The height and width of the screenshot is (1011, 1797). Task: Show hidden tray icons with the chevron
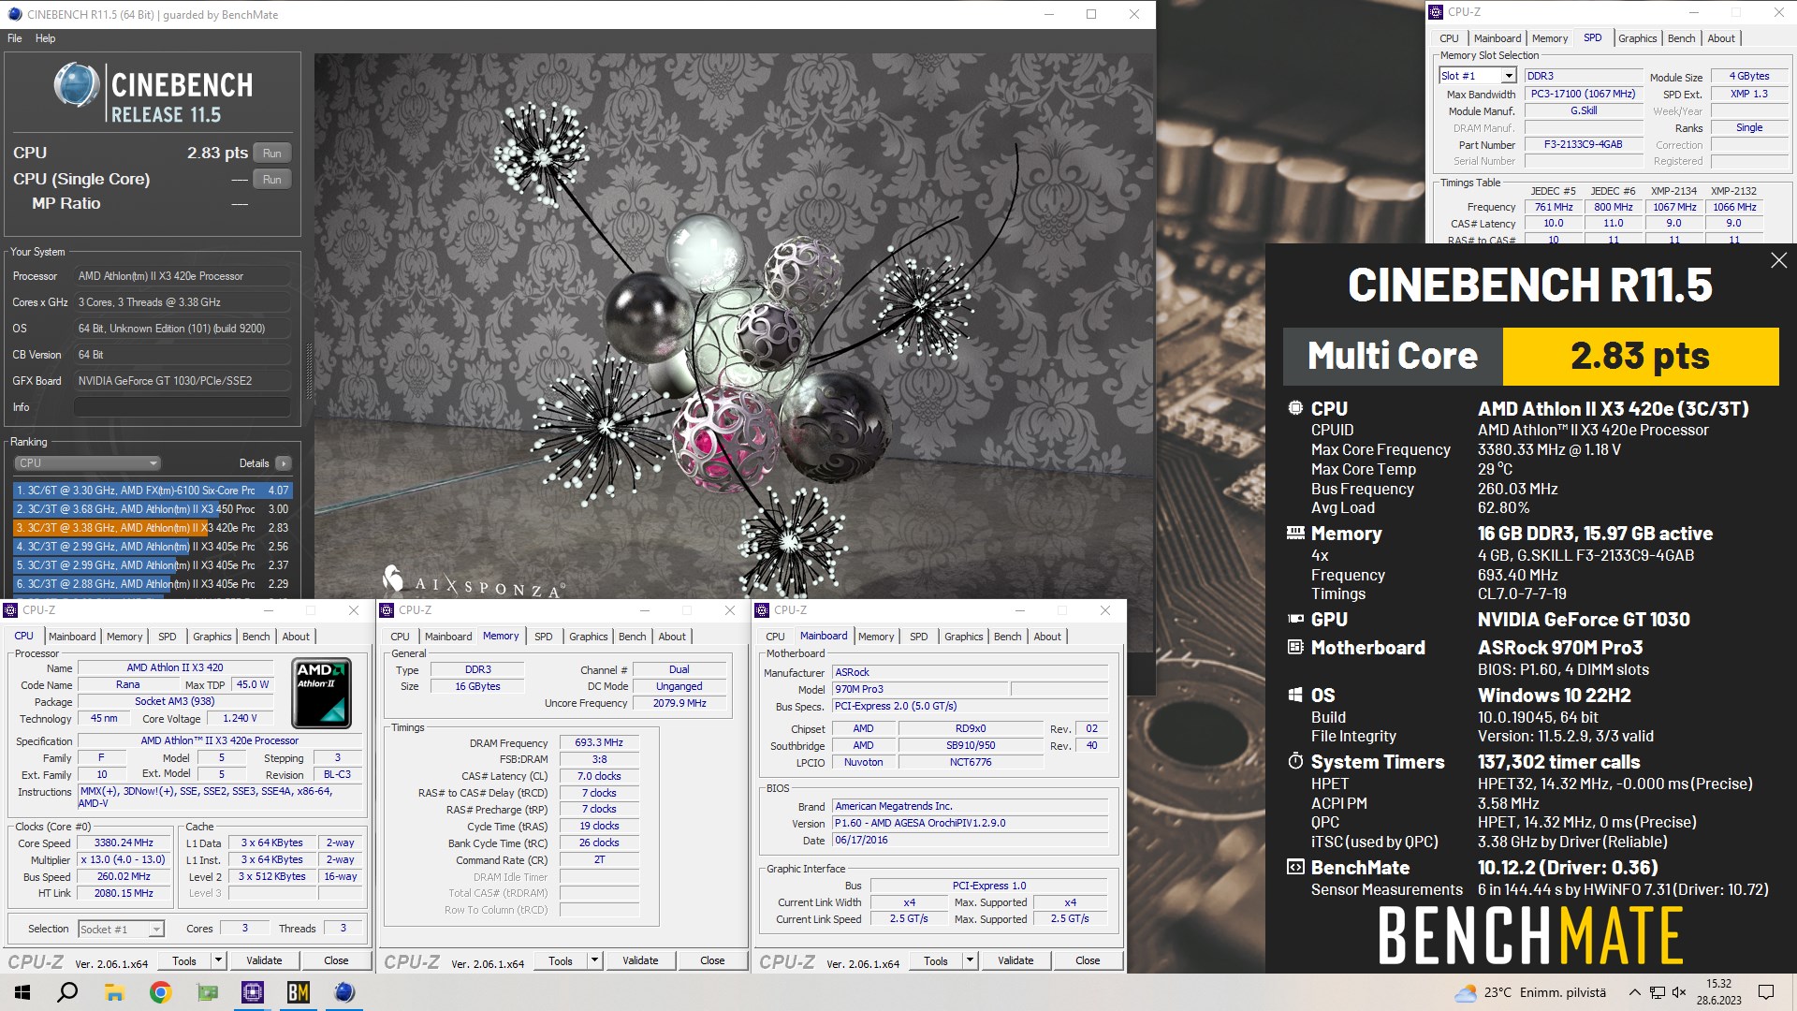pos(1634,992)
